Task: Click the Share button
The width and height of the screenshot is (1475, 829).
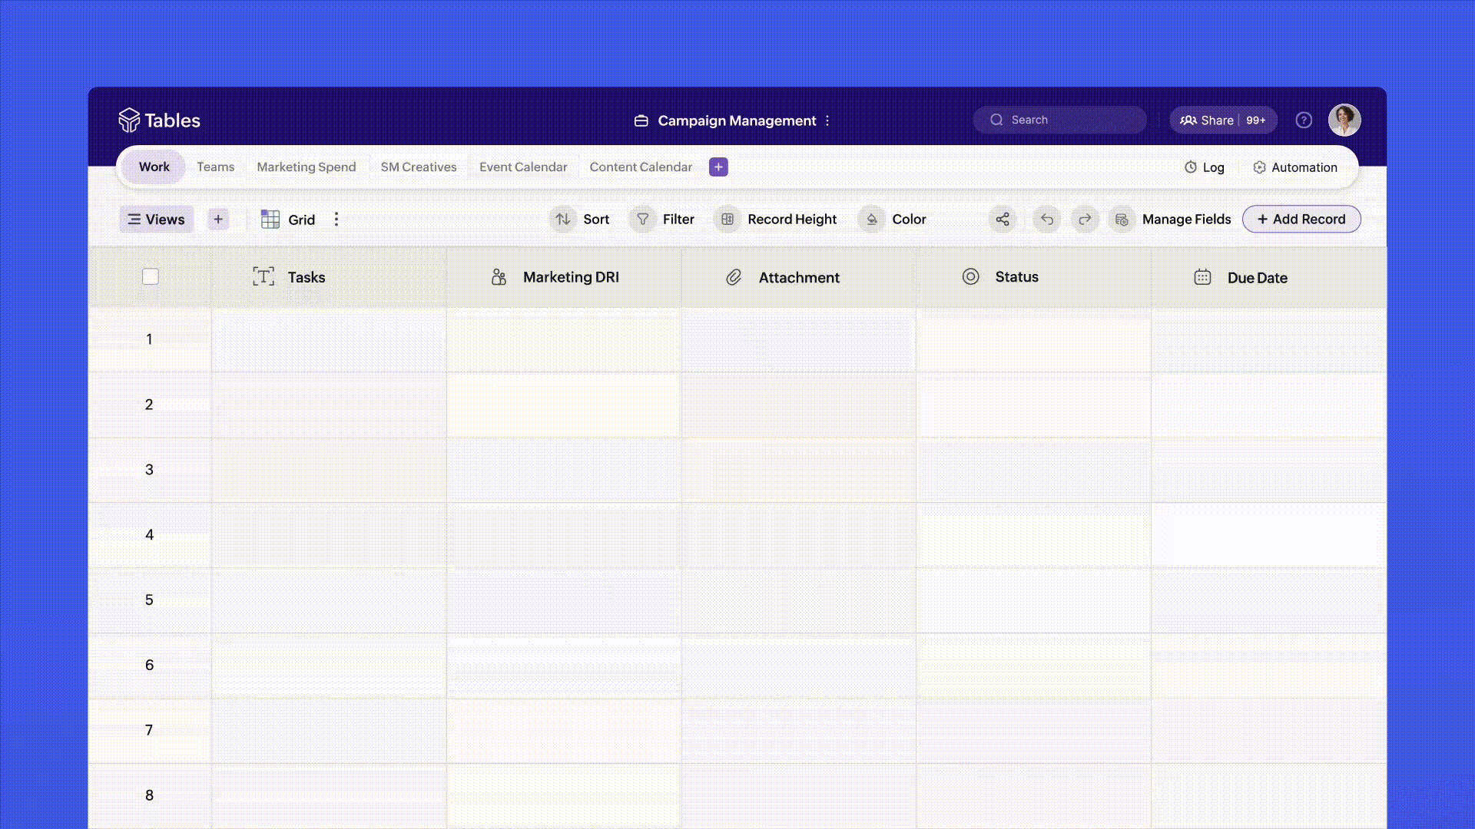Action: (1208, 121)
